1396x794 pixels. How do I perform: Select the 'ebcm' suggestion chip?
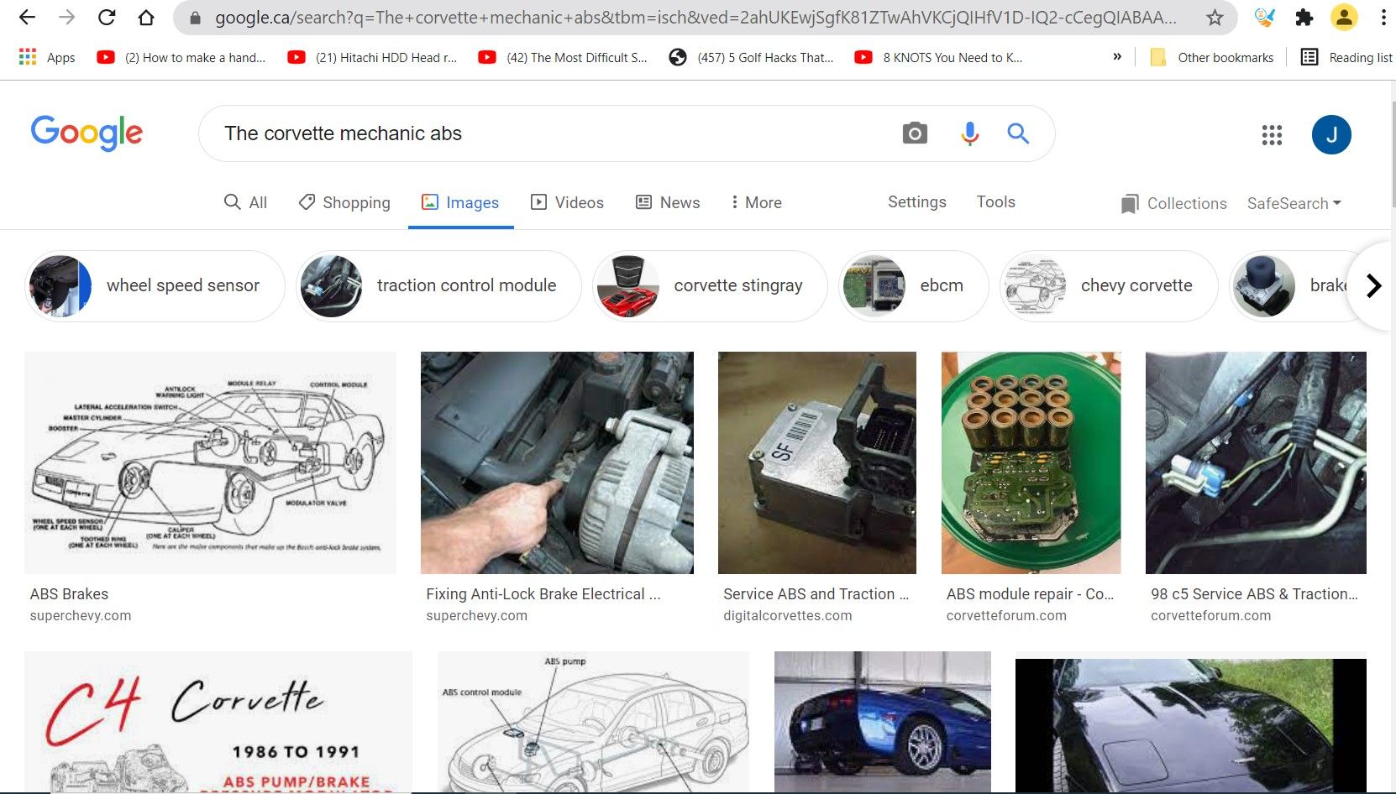click(914, 285)
